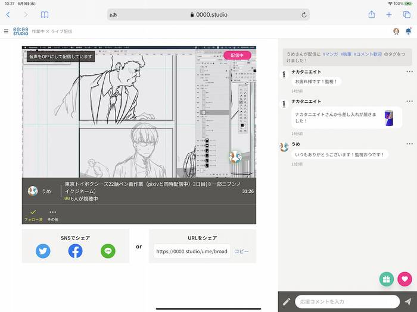The image size is (417, 312).
Task: Click the いつもありがとうございます comment bubble
Action: [x=340, y=155]
